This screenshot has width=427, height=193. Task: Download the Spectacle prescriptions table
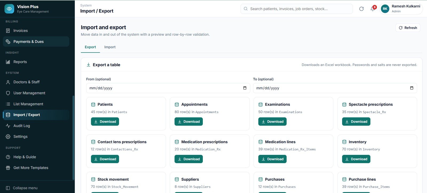point(356,122)
